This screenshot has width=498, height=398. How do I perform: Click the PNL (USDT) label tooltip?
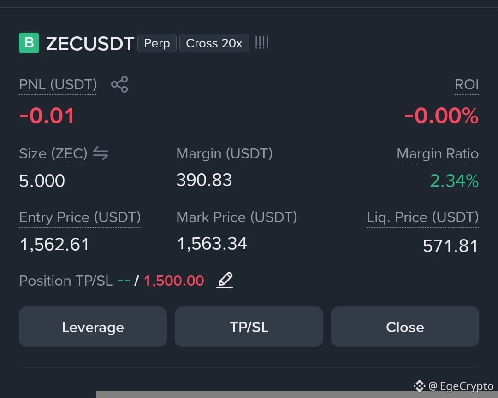[58, 85]
